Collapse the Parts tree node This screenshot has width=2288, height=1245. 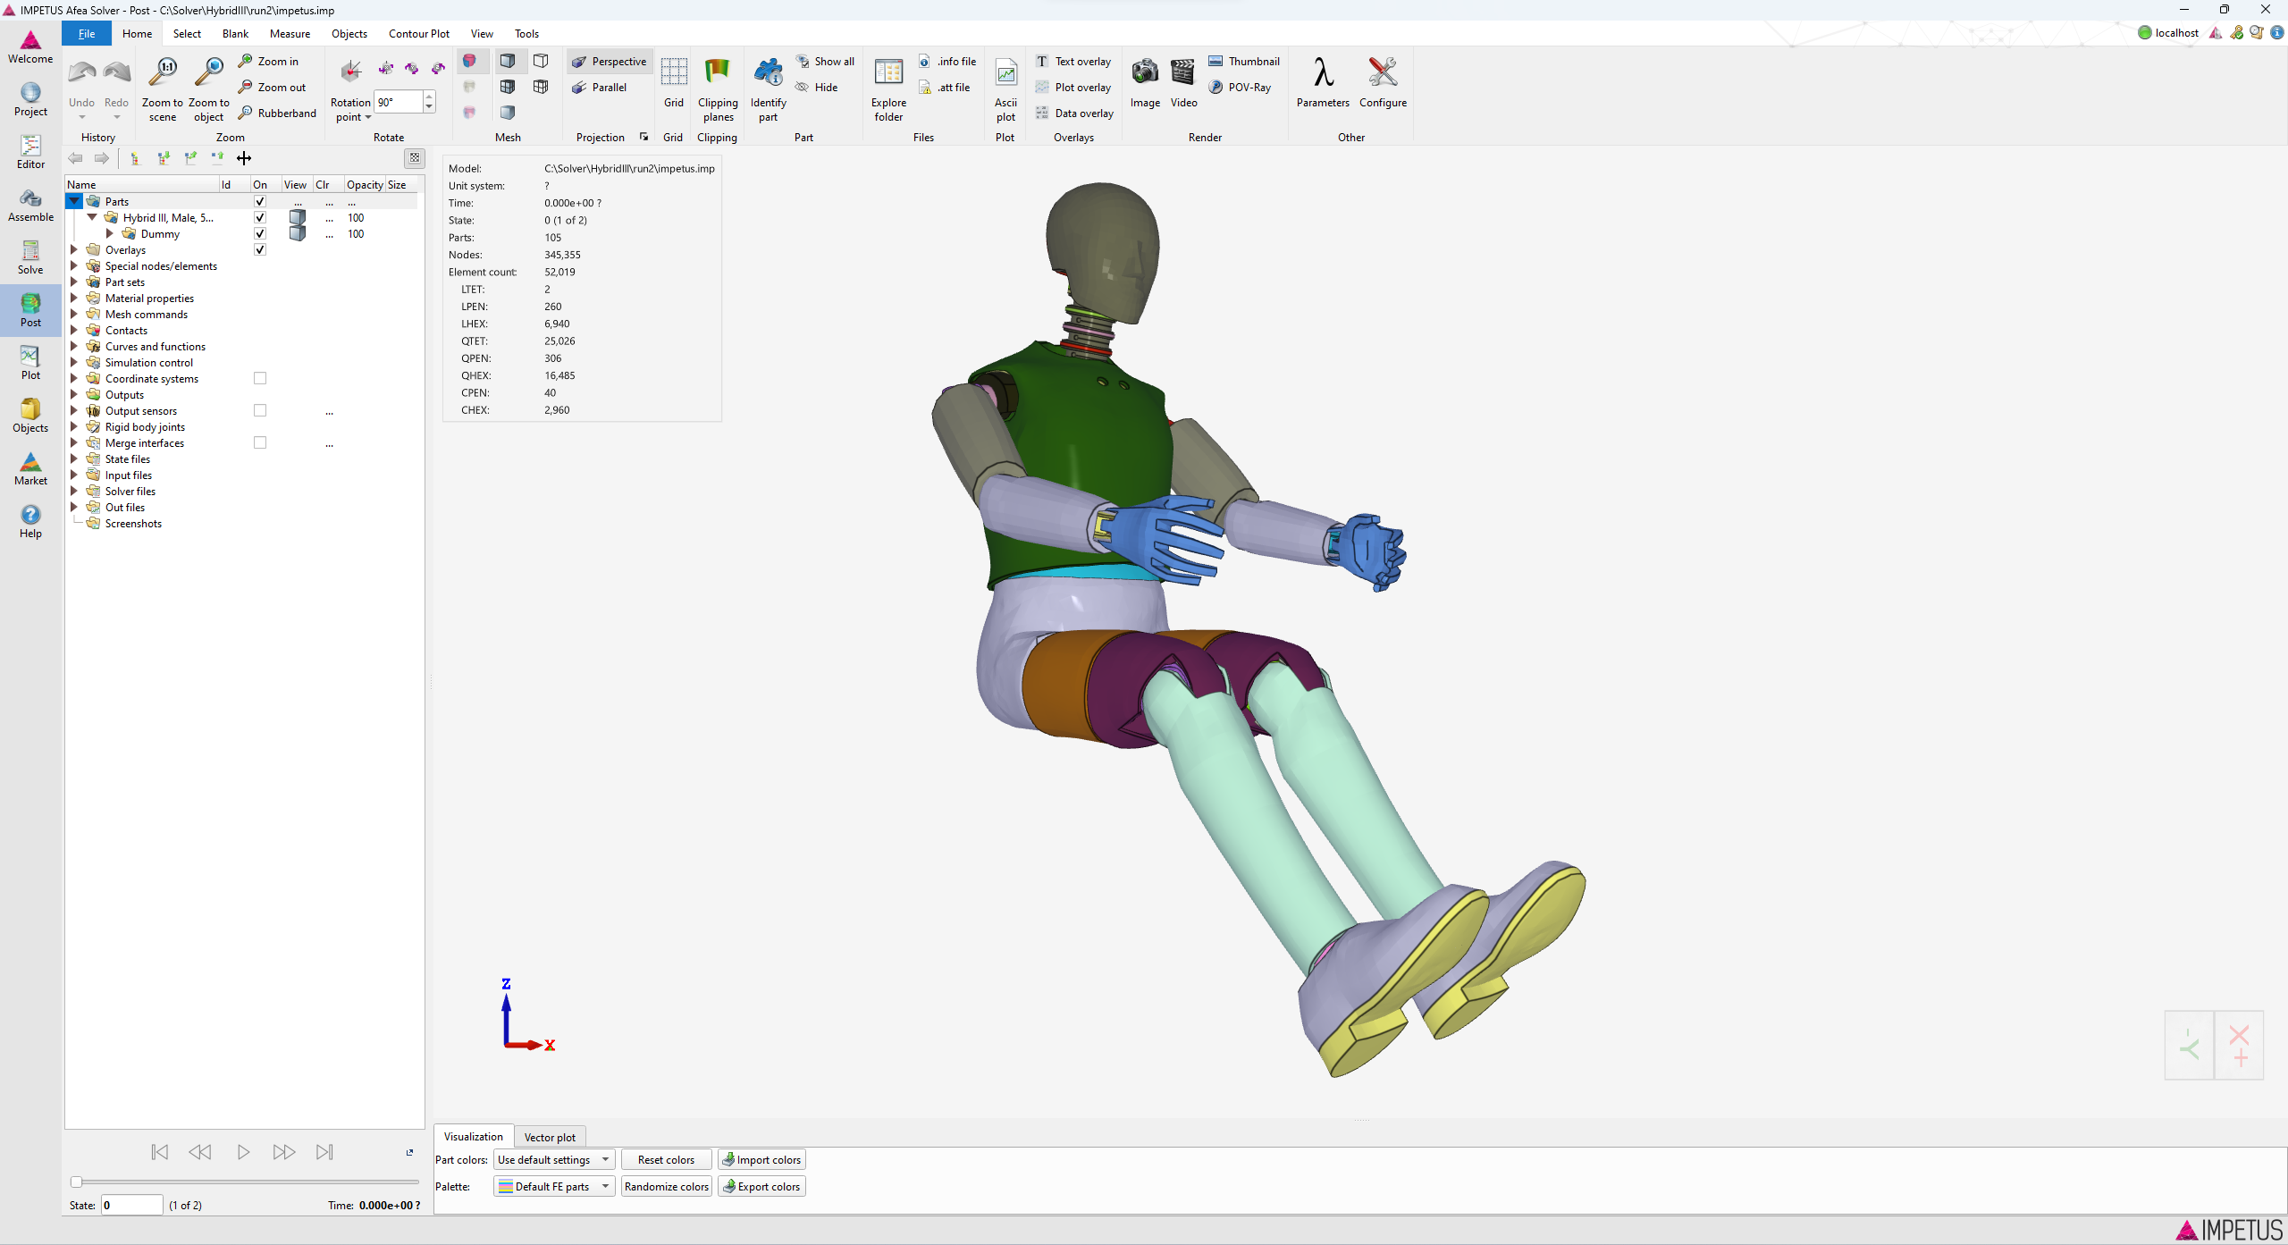74,201
